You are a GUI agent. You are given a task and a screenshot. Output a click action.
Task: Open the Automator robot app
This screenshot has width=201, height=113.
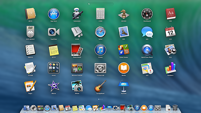coord(77,14)
